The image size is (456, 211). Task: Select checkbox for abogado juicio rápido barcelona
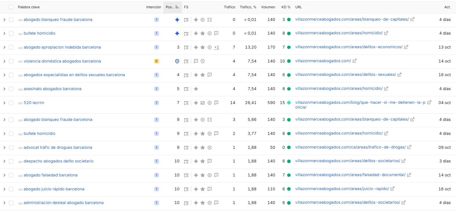[x=11, y=189]
